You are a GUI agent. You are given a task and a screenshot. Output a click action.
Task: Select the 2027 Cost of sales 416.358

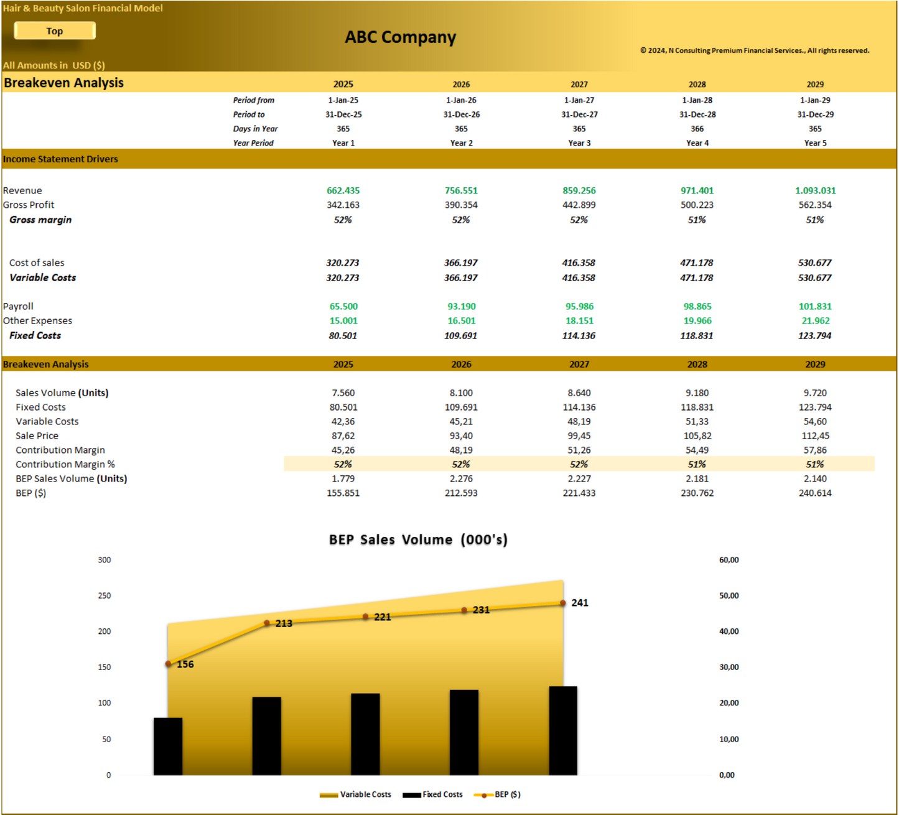[x=579, y=263]
